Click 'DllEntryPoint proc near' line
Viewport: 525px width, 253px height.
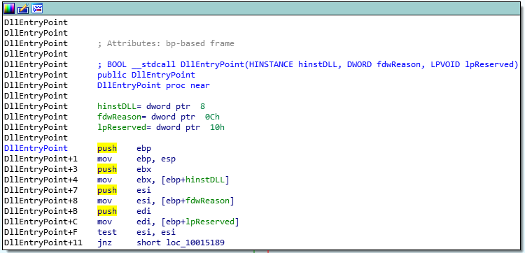154,85
